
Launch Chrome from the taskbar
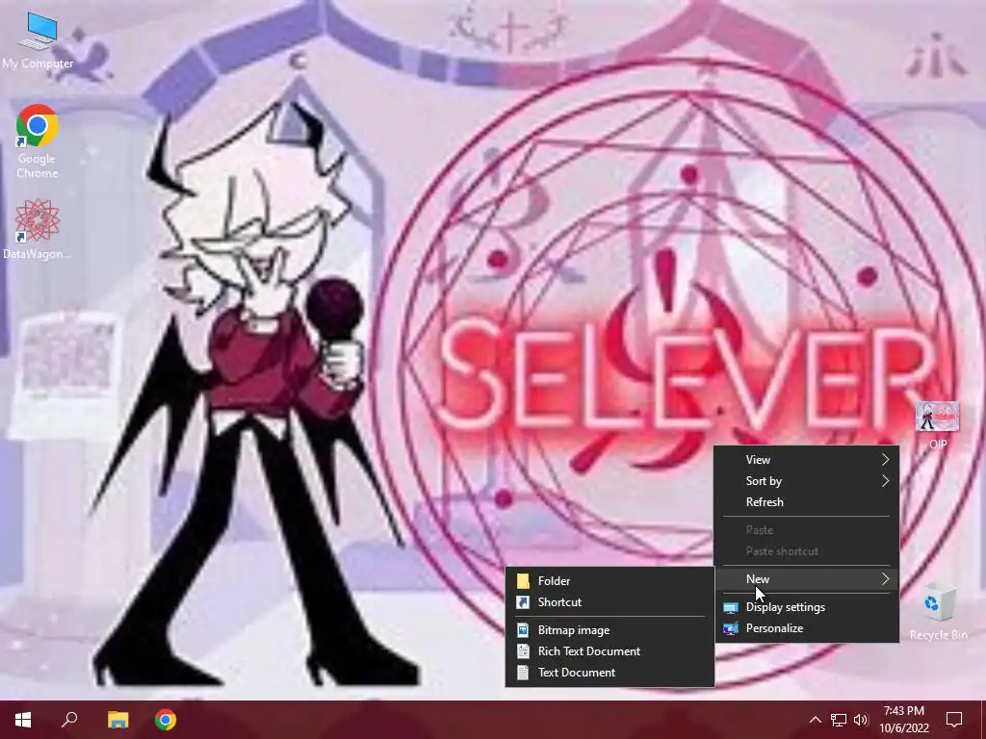point(166,720)
